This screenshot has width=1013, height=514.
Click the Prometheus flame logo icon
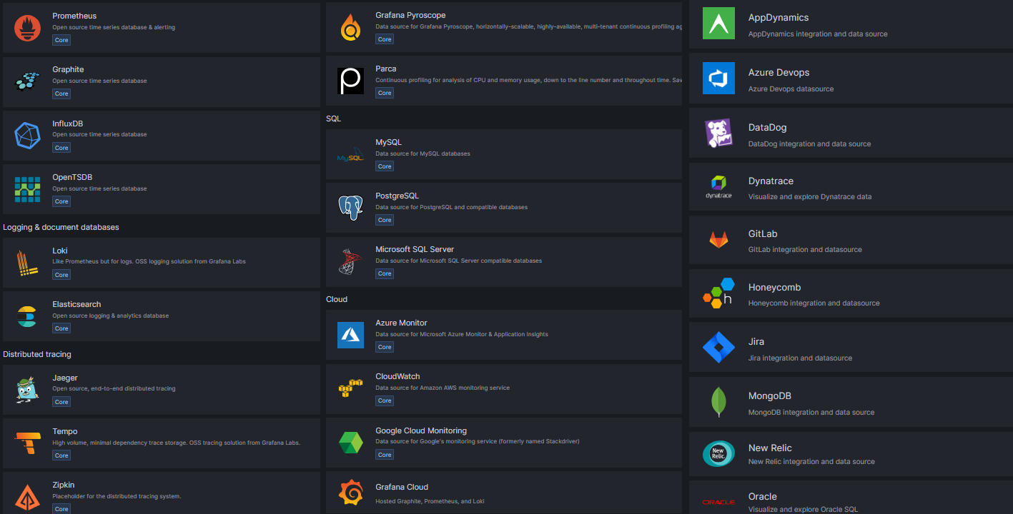[x=27, y=27]
